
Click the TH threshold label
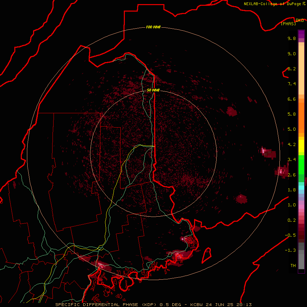click(293, 265)
